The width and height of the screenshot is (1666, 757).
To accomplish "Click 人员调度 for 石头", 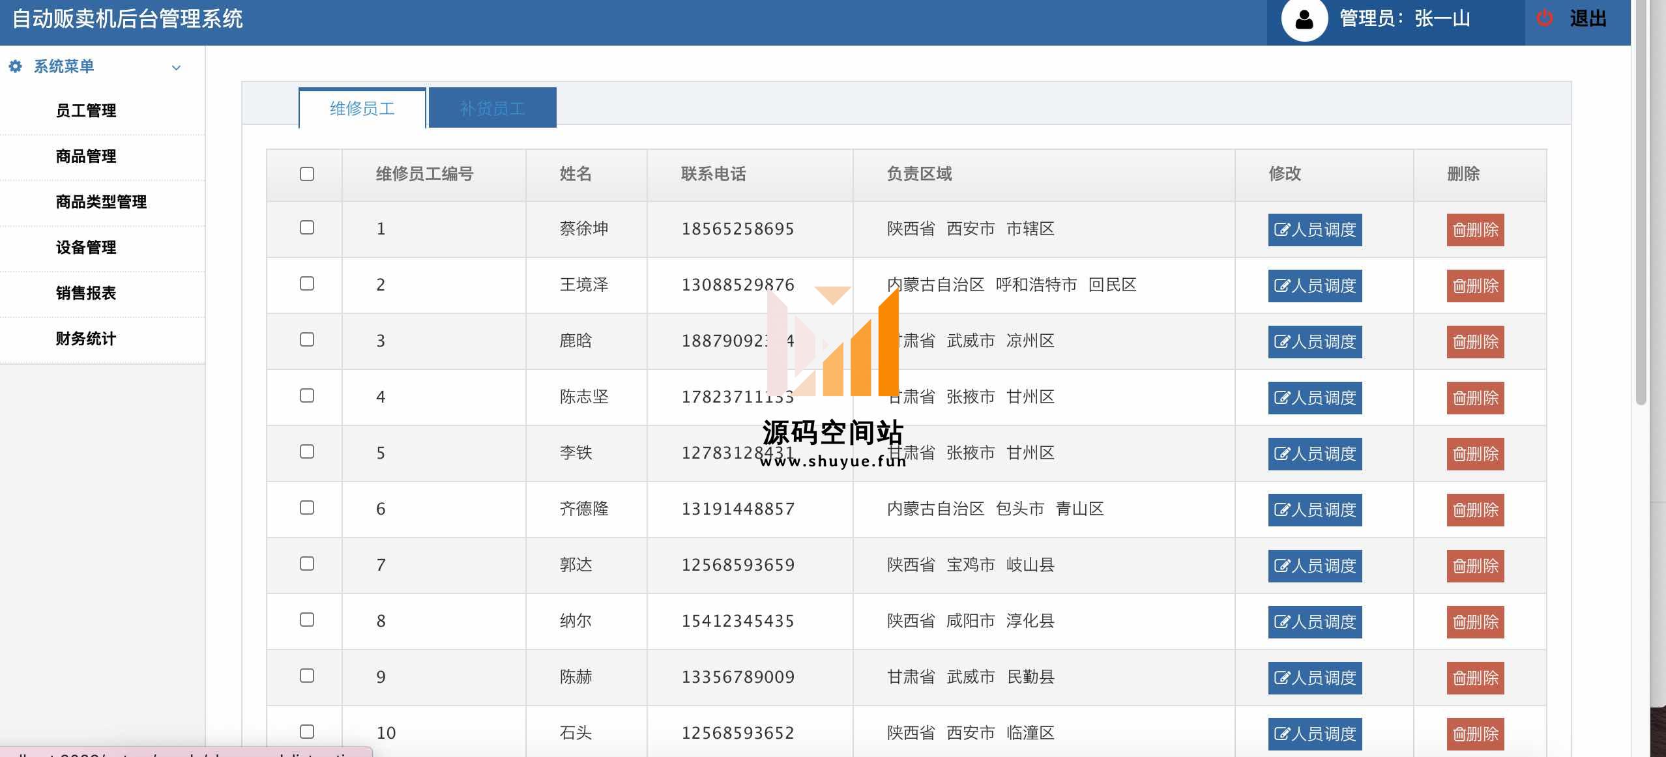I will 1315,734.
